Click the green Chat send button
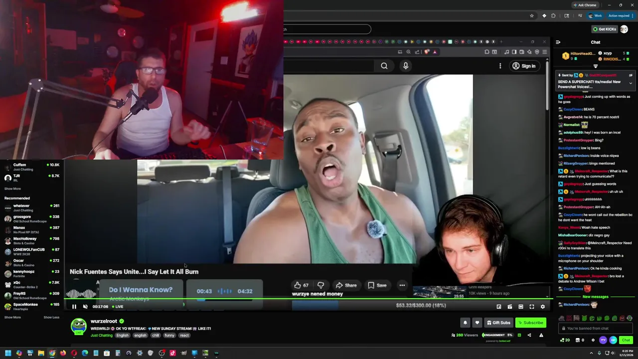This screenshot has height=359, width=638. coord(626,340)
